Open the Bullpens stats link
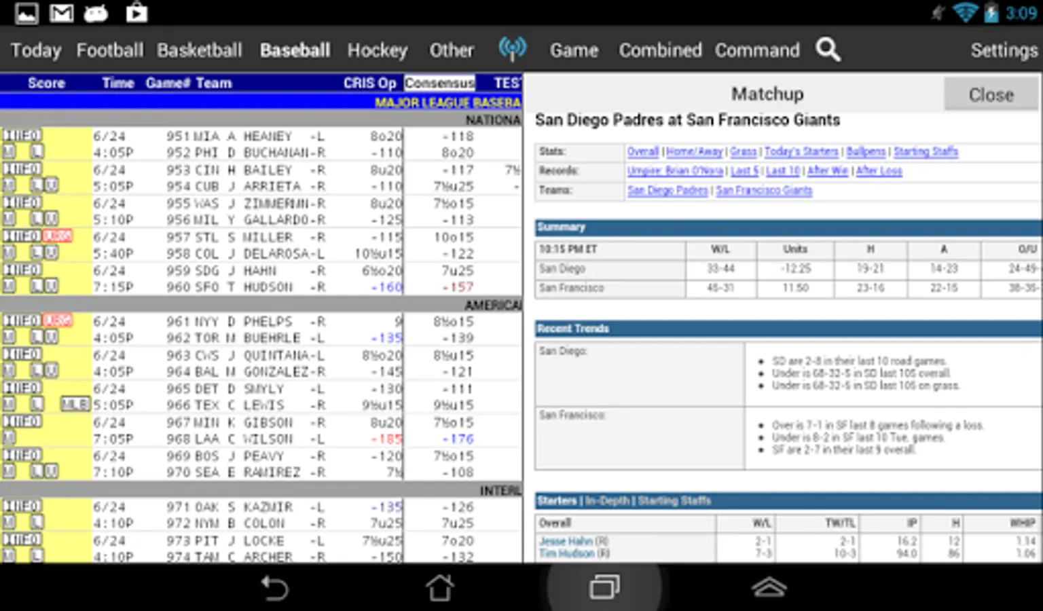 866,151
